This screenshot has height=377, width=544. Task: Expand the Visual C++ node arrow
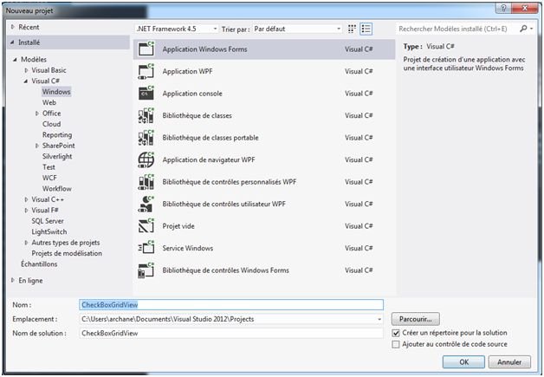point(26,199)
